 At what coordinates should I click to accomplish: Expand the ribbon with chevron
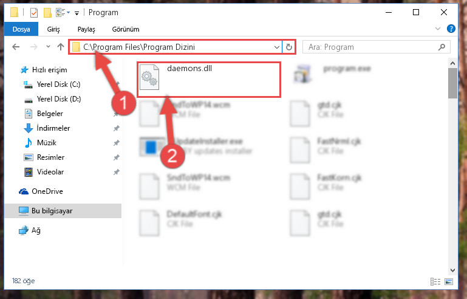pos(437,29)
